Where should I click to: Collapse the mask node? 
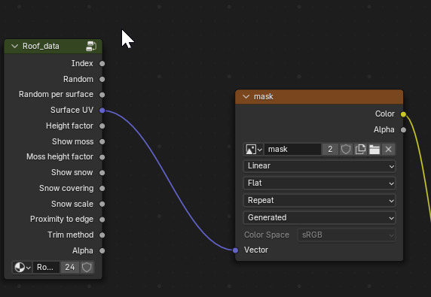tap(246, 97)
